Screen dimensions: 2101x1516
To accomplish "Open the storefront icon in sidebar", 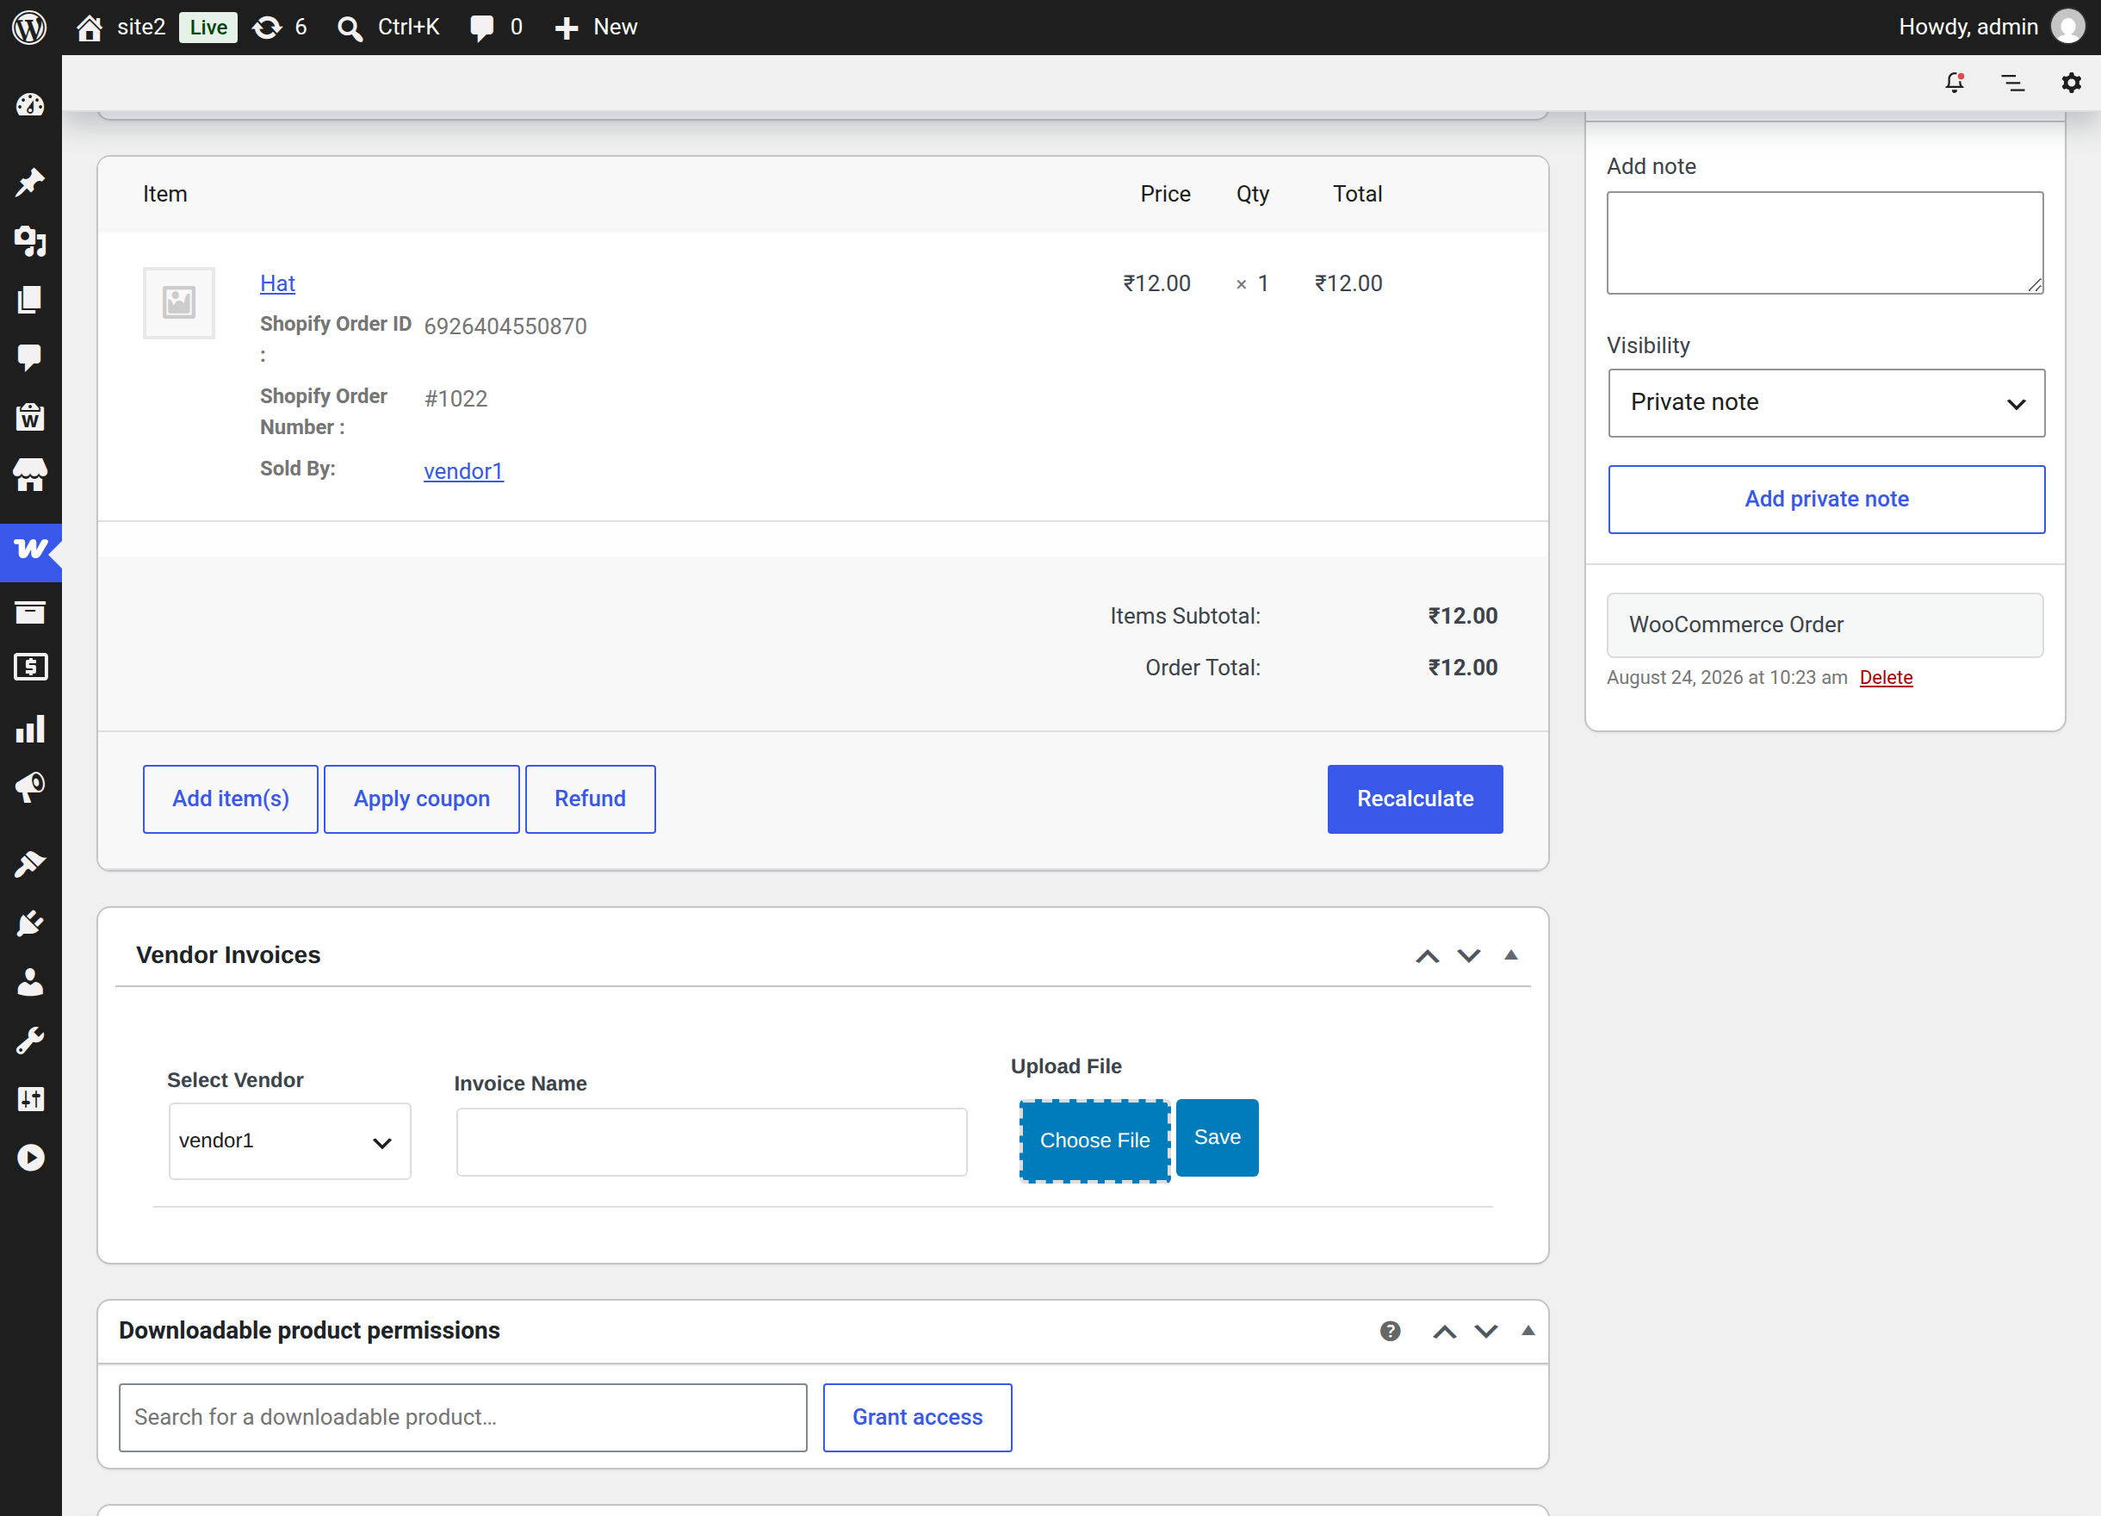I will [x=31, y=475].
